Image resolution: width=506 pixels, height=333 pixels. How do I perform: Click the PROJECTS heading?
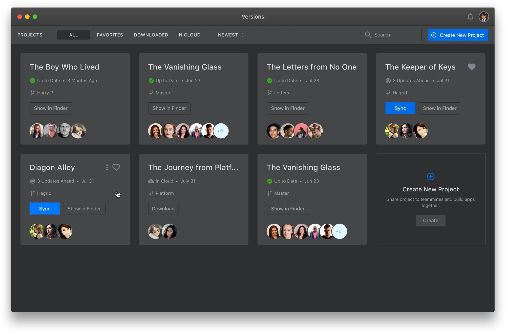(30, 35)
